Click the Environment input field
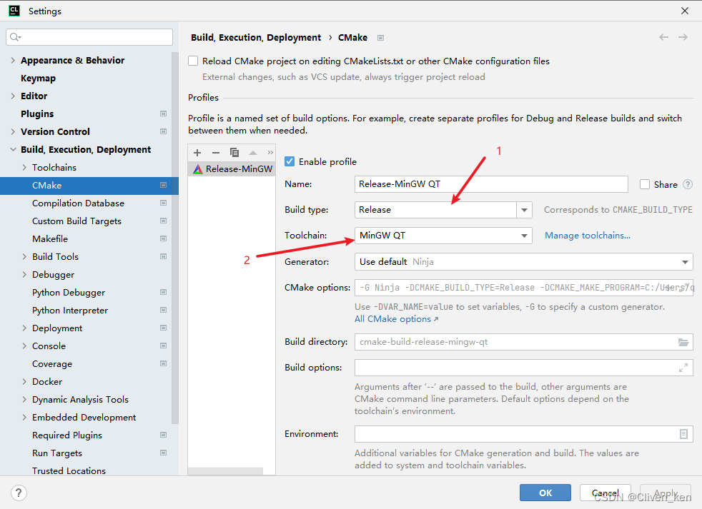 [524, 434]
